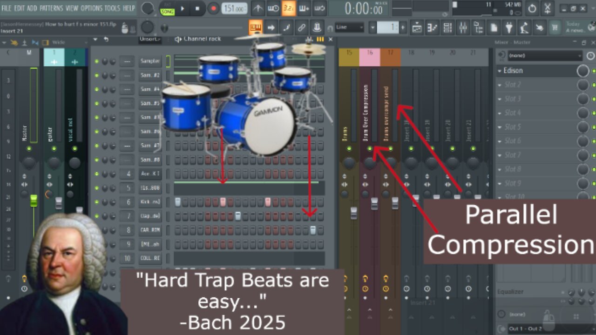The image size is (596, 335).
Task: Adjust the Master track volume fader
Action: [34, 201]
